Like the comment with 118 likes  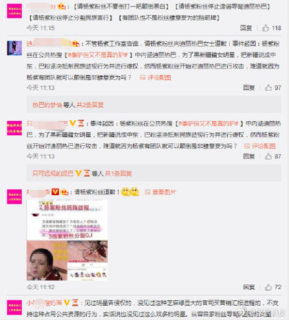[x=265, y=28]
